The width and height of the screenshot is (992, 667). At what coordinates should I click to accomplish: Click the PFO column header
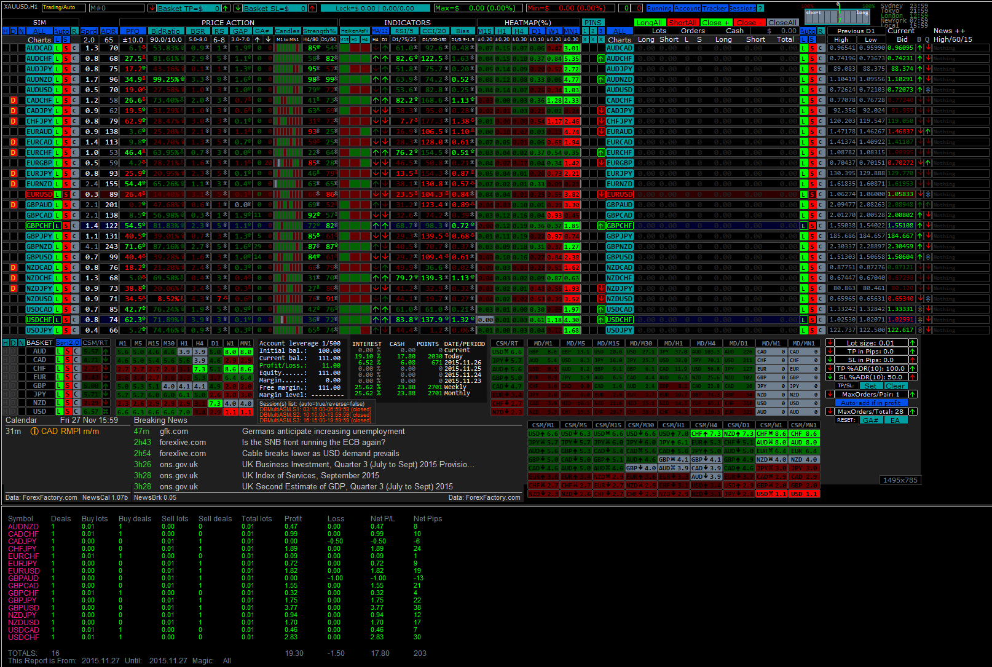click(133, 31)
